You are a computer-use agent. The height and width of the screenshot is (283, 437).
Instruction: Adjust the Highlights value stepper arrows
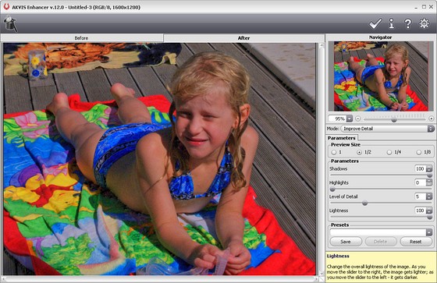coord(429,182)
